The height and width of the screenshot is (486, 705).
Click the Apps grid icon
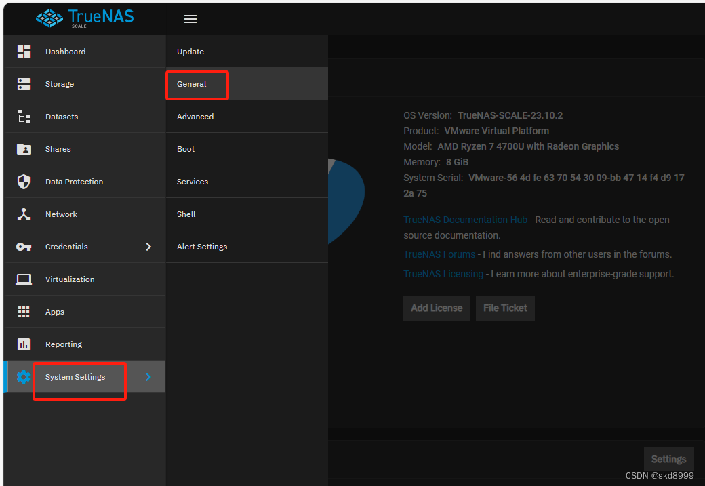point(23,312)
